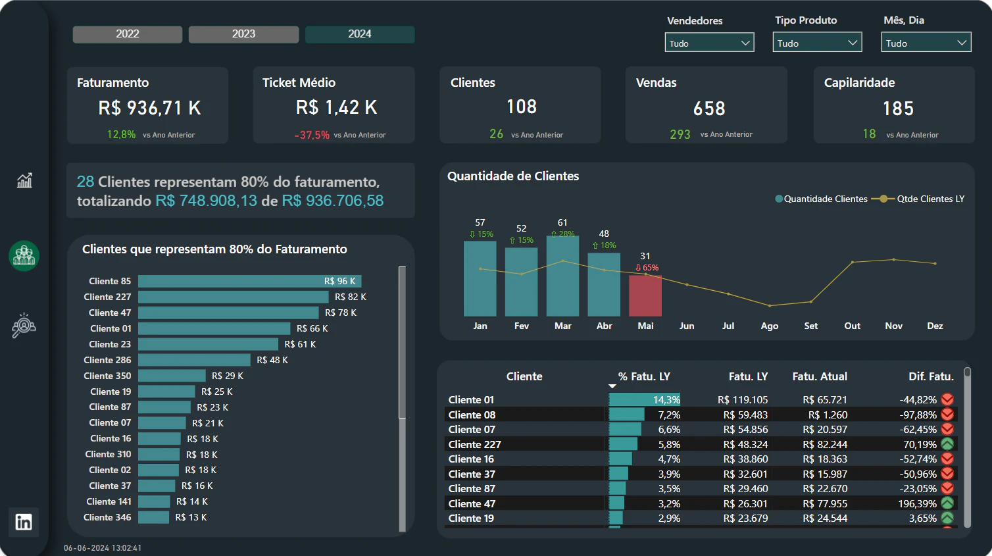992x556 pixels.
Task: Click the R$ 748.908,13 total in summary text
Action: pos(207,201)
